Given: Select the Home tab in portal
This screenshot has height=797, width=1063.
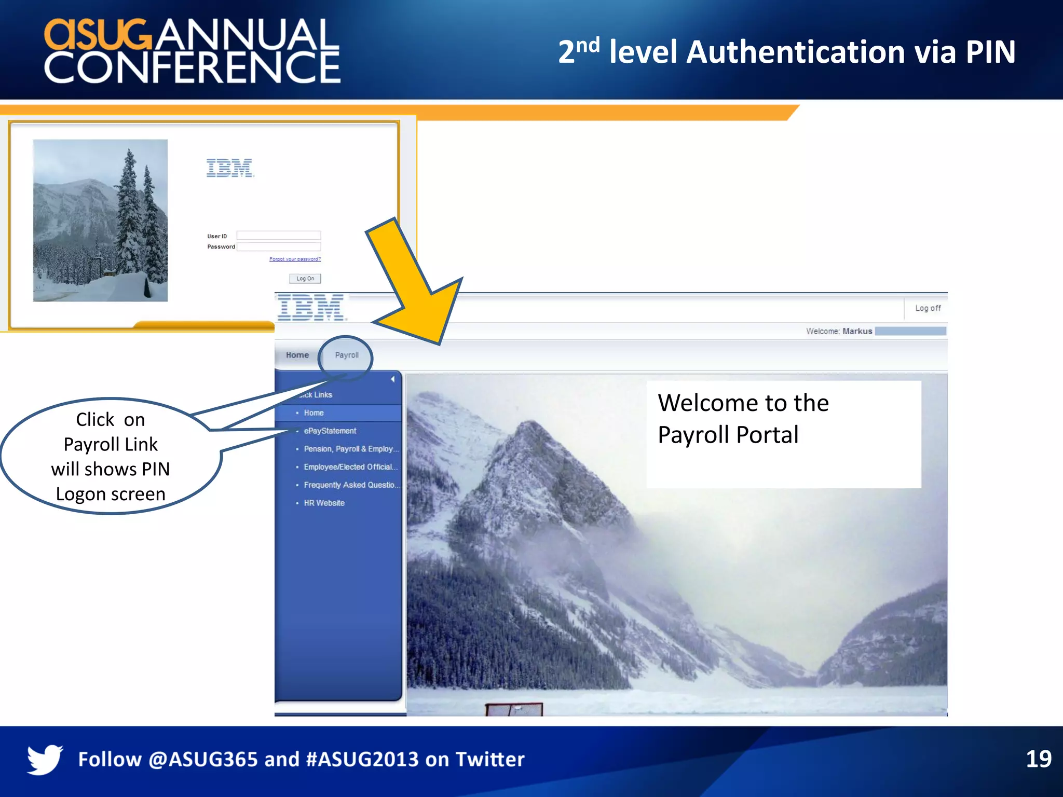Looking at the screenshot, I should [297, 355].
